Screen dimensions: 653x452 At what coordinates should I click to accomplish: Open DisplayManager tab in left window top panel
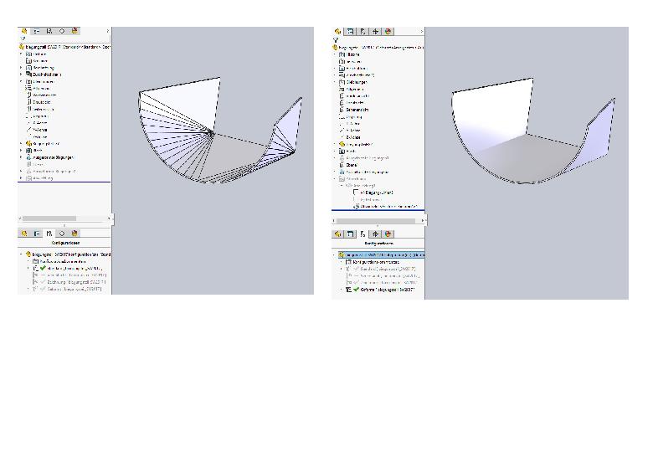(x=75, y=31)
